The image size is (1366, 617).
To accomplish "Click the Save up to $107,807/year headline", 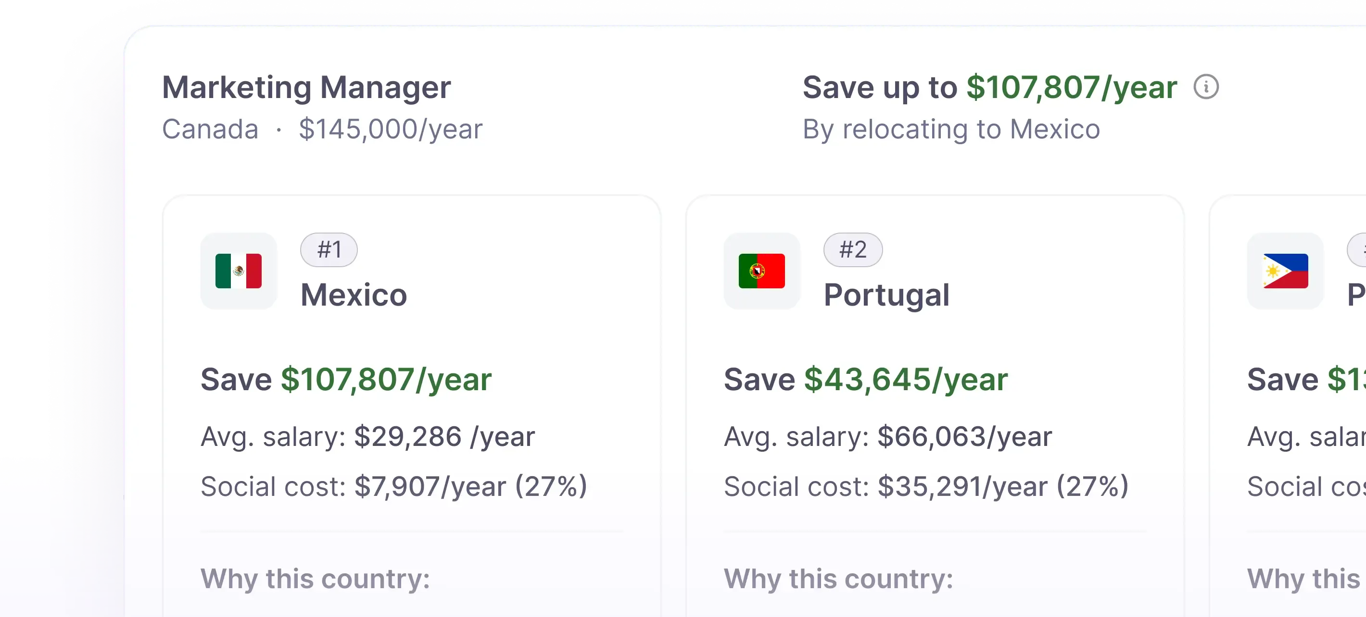I will (x=989, y=87).
